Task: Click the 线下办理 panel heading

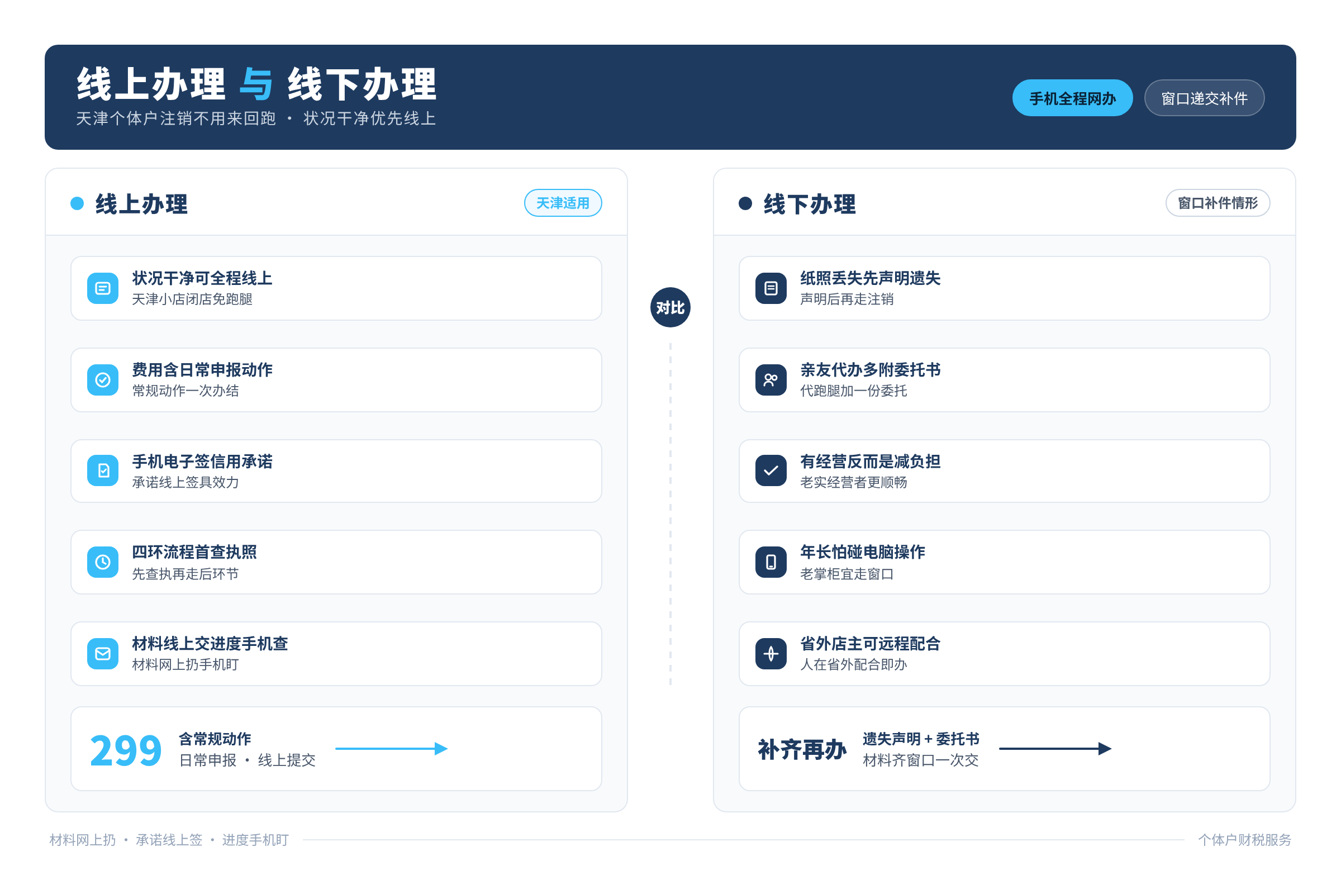Action: point(810,204)
